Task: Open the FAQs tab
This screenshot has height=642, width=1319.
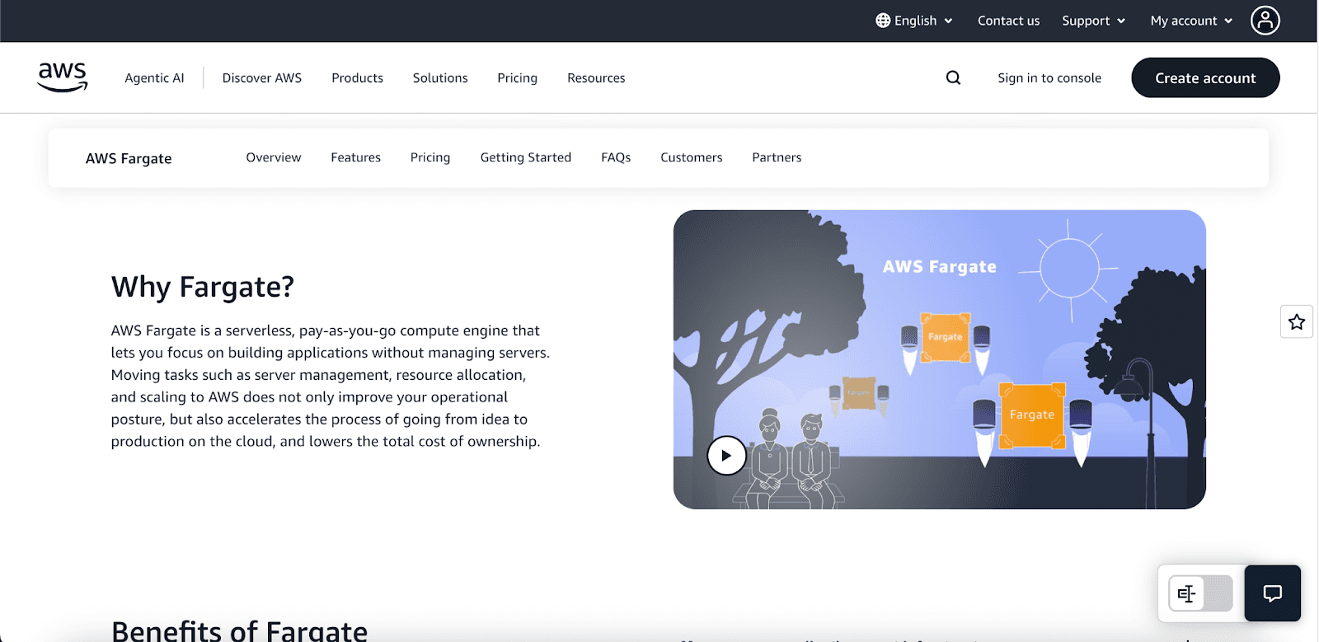Action: pos(616,157)
